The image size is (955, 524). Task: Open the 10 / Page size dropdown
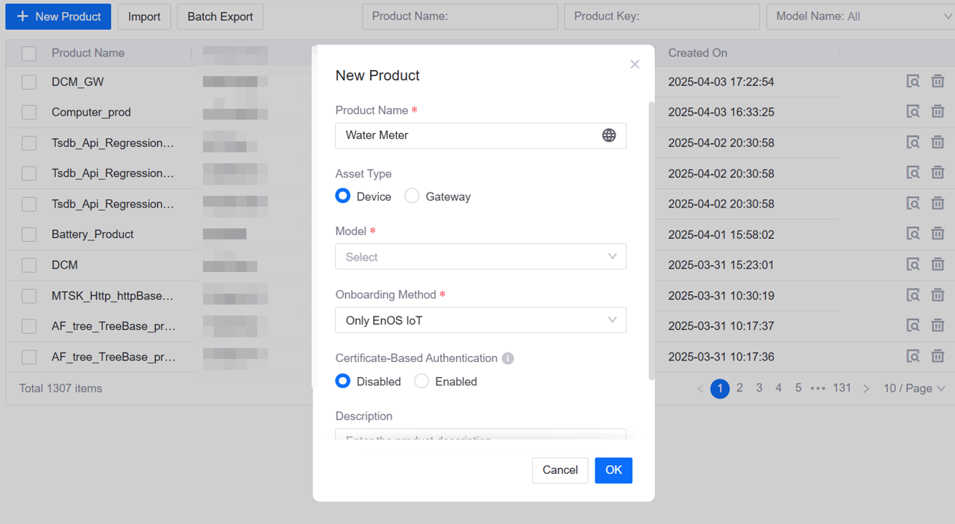tap(914, 388)
